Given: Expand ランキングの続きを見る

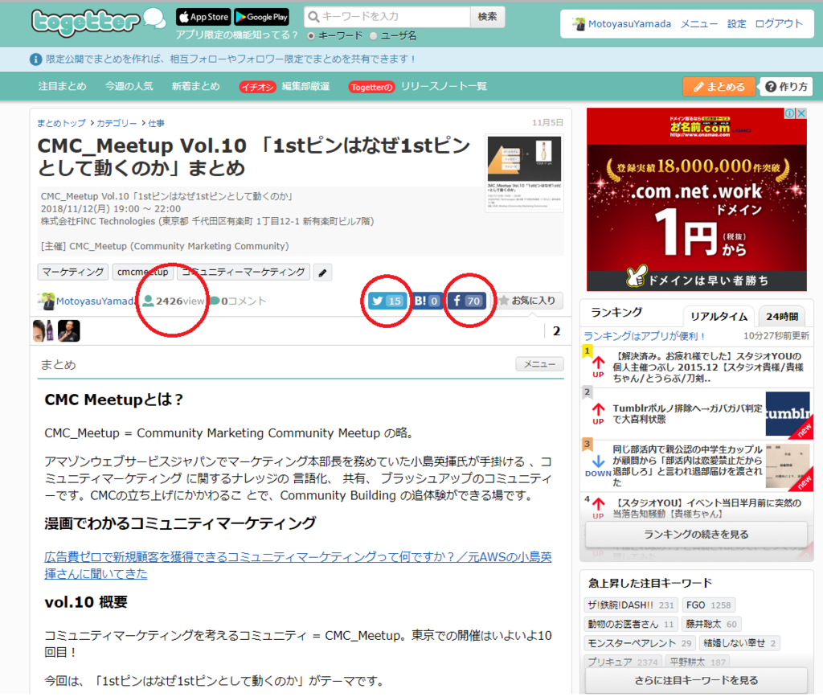Looking at the screenshot, I should (x=696, y=535).
